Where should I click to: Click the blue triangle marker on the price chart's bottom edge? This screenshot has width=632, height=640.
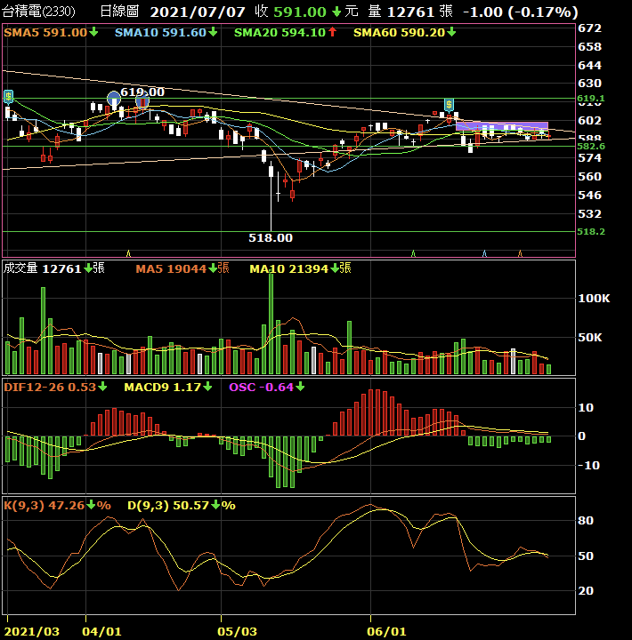484,253
